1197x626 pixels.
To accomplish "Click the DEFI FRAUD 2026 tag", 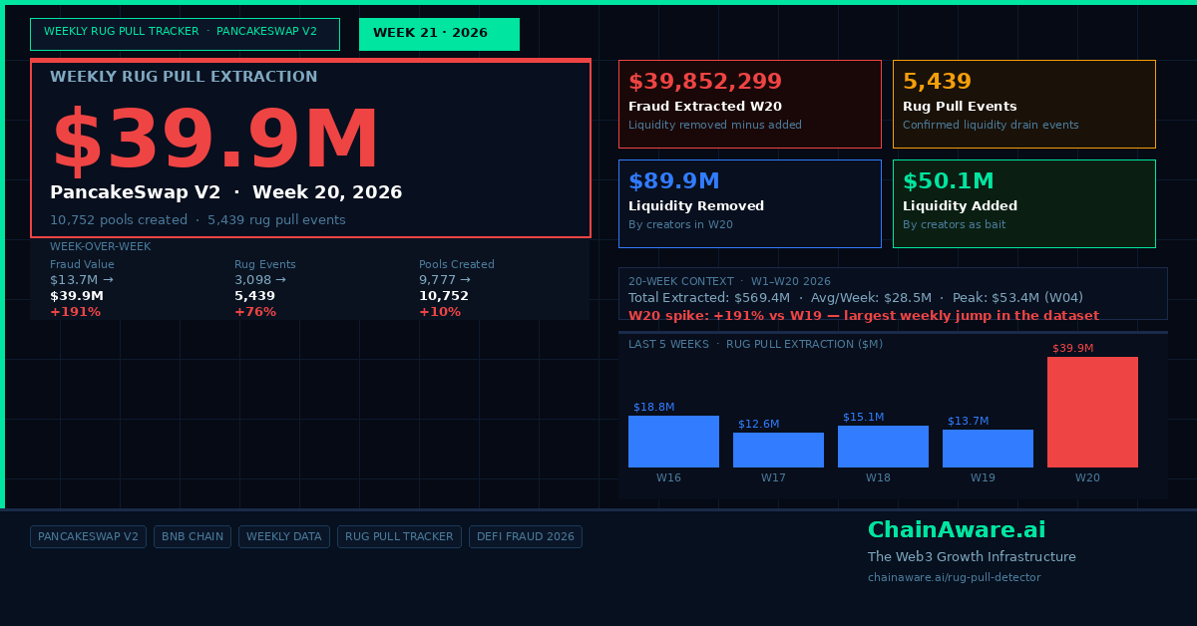I will (526, 536).
